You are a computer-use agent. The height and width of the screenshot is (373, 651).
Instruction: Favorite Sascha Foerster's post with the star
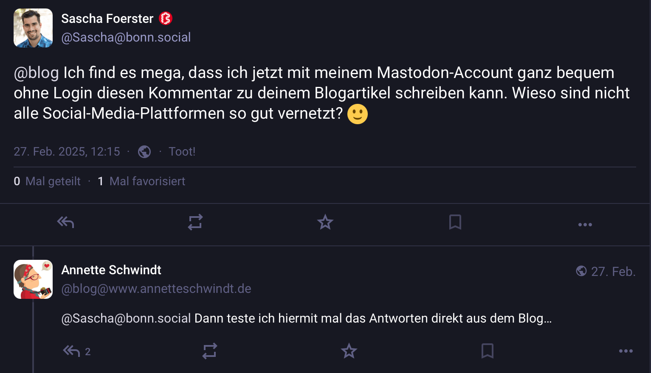pos(325,222)
